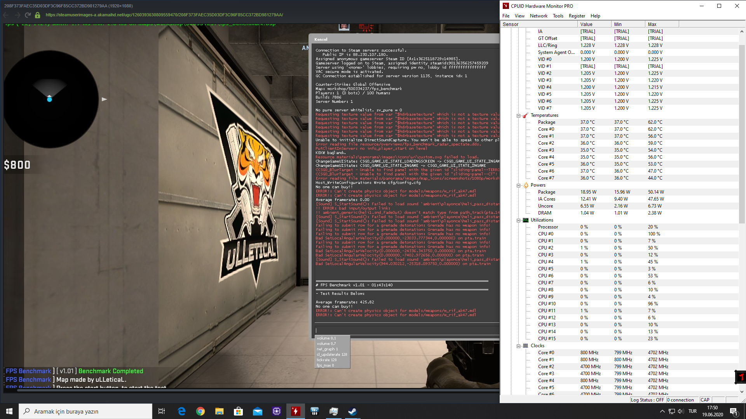Click the Steam taskbar icon
The image size is (746, 419).
tap(353, 411)
